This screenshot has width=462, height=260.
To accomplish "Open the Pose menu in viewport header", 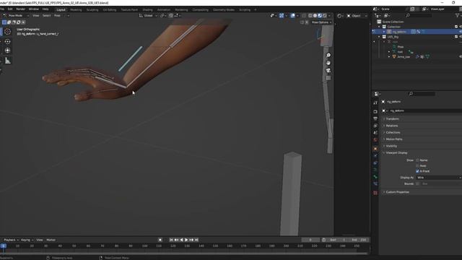I will 57,16.
